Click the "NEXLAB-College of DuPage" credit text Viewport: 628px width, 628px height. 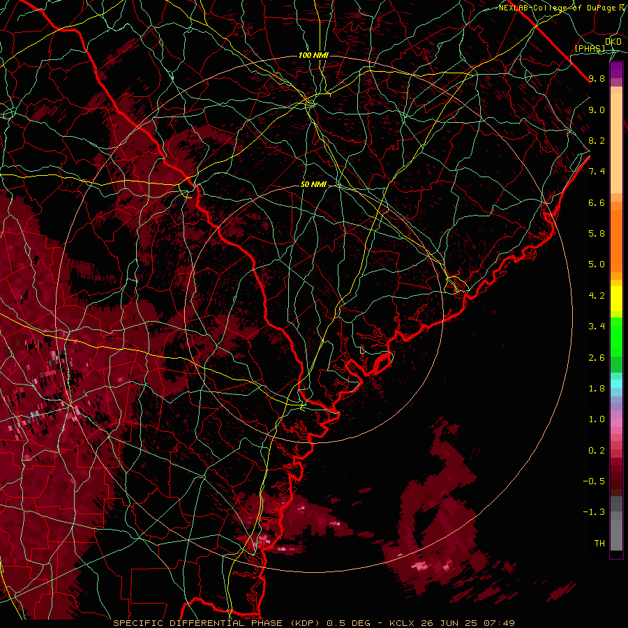(x=557, y=8)
